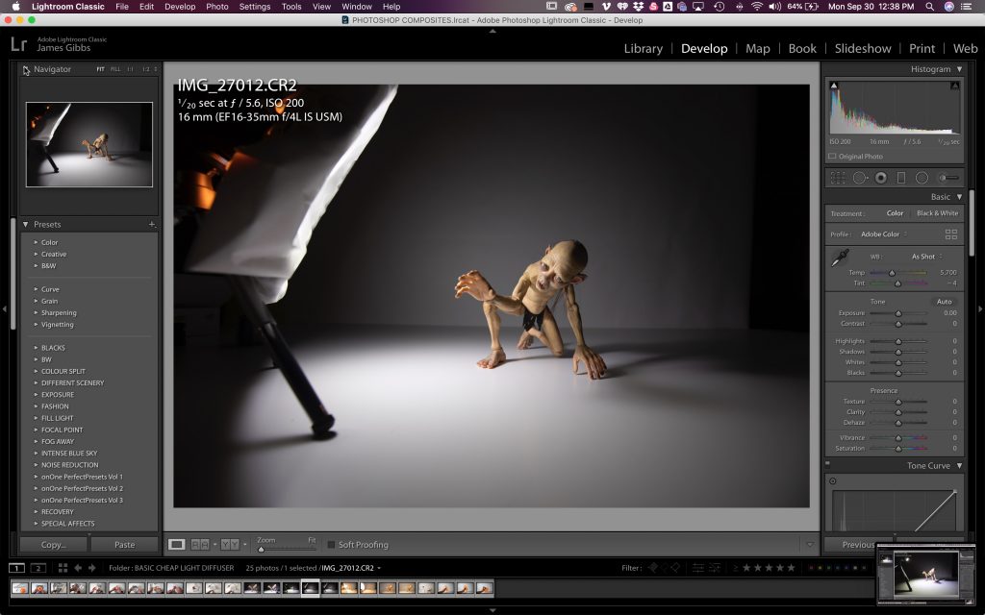985x615 pixels.
Task: Go forward using filmstrip right arrow
Action: pos(91,568)
